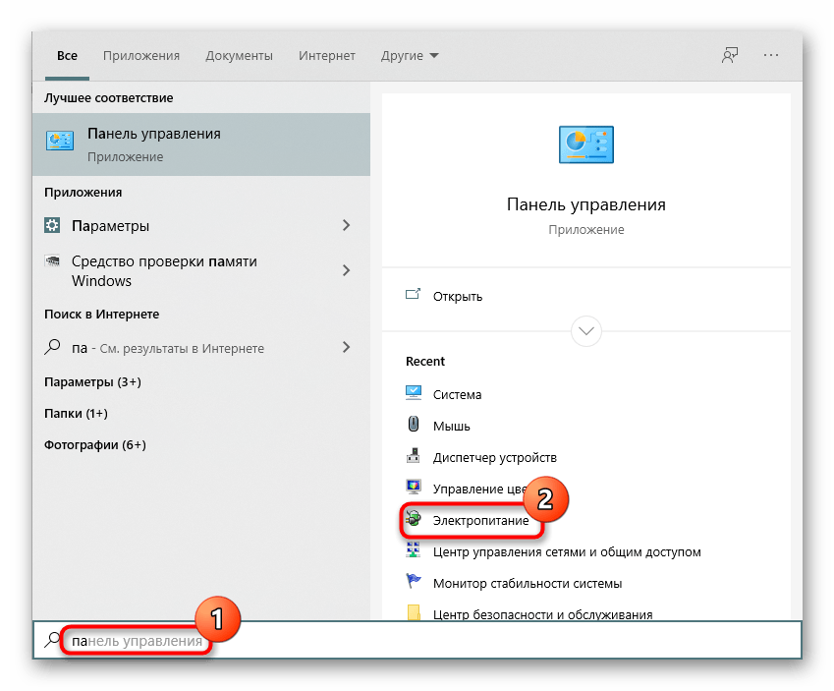The height and width of the screenshot is (691, 834).
Task: Click the Электропитание power plug icon
Action: pos(414,518)
